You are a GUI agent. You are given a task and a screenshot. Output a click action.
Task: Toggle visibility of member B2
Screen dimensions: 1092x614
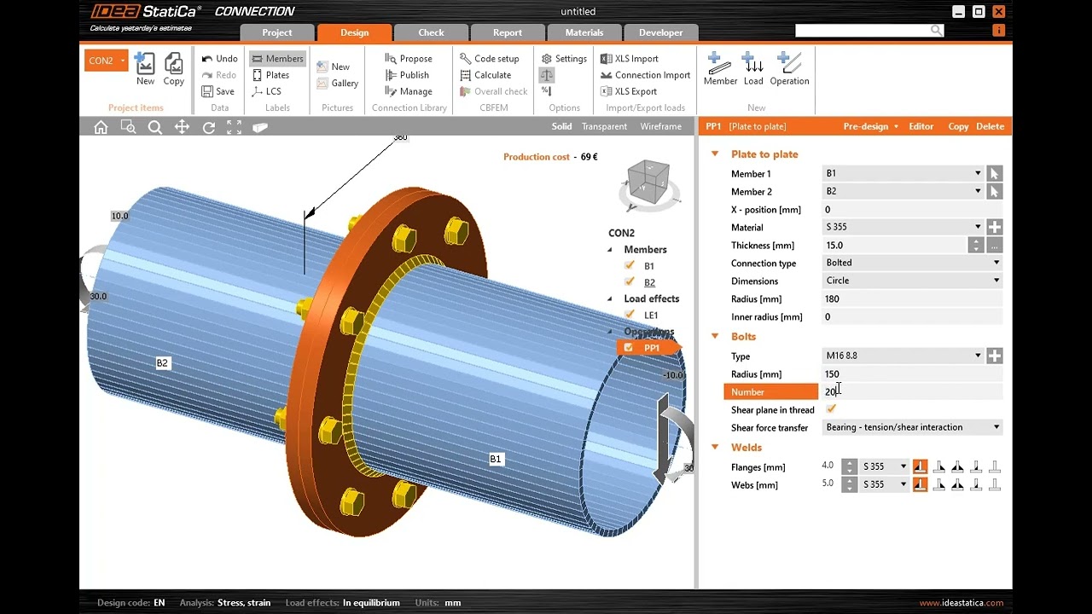[630, 281]
